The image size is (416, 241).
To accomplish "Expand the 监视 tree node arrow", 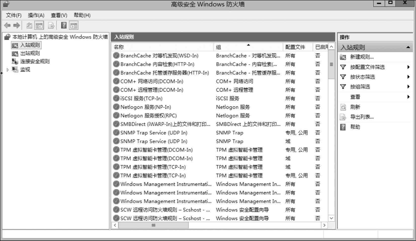I will click(x=8, y=70).
